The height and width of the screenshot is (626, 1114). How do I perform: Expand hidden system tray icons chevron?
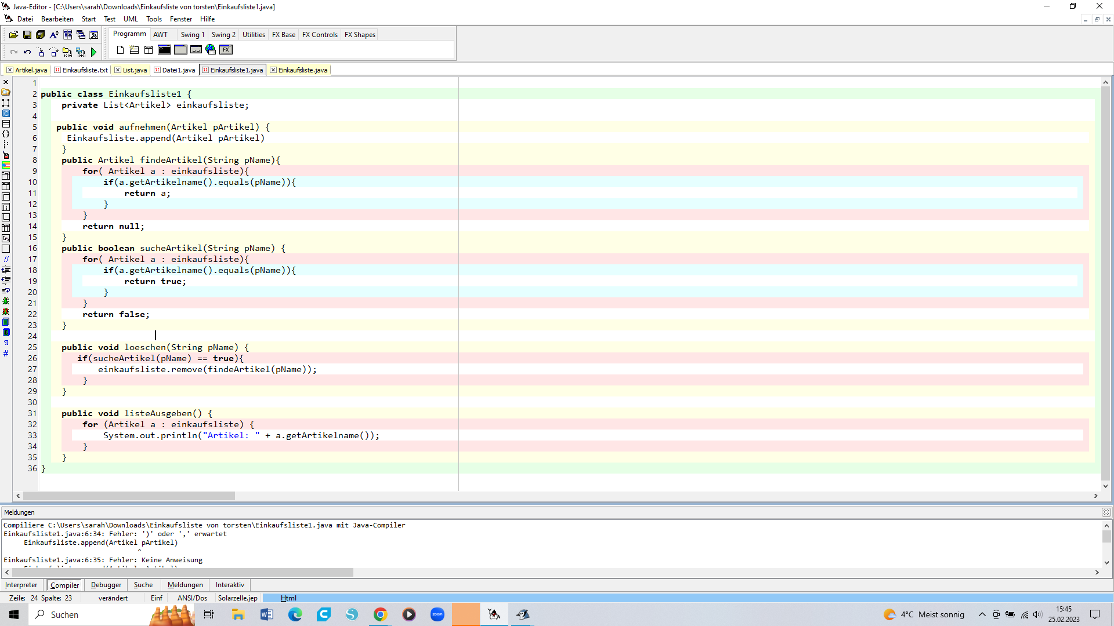coord(982,614)
